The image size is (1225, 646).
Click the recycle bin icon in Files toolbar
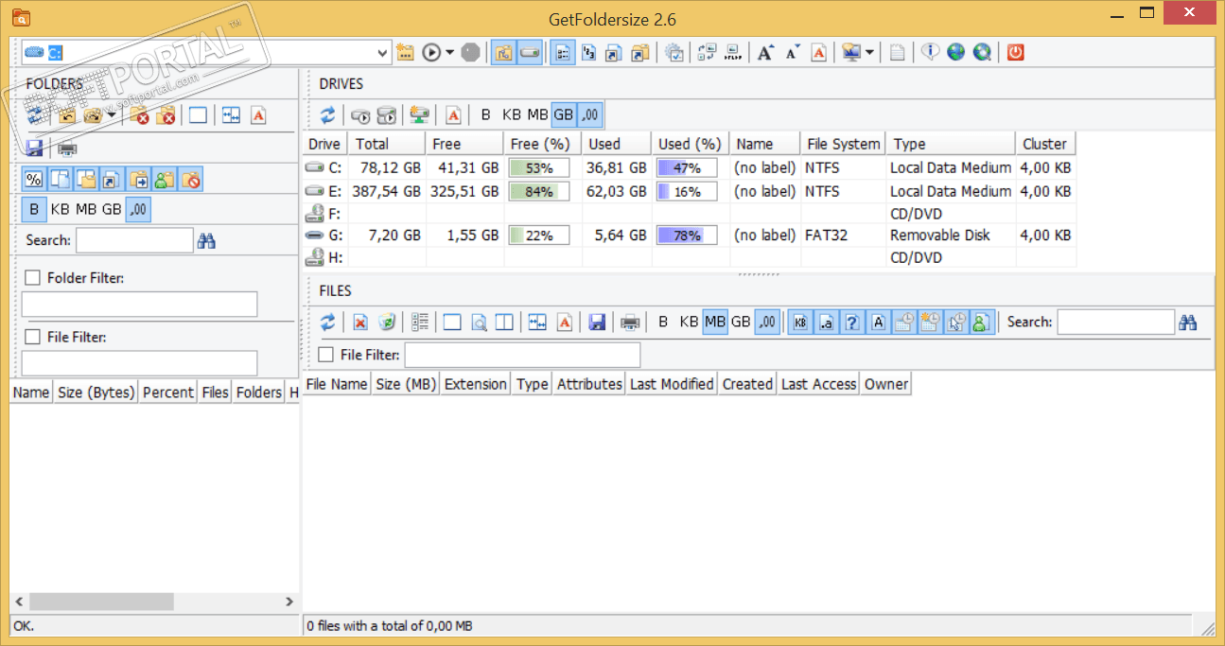point(387,323)
